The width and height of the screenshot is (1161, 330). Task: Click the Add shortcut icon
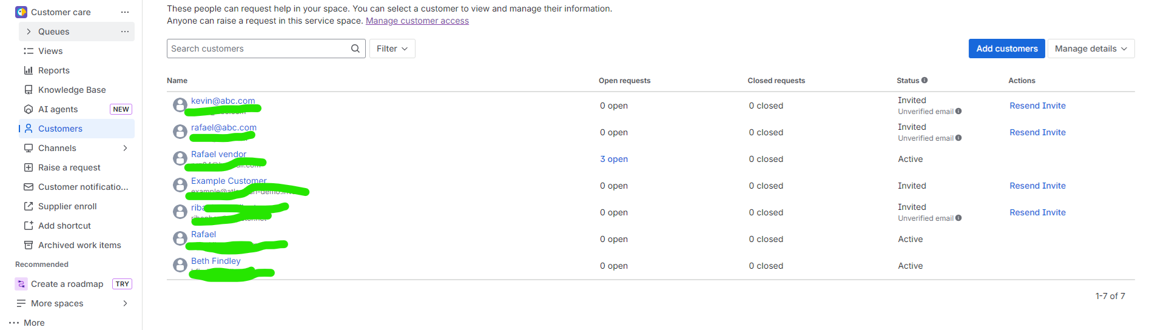(x=29, y=226)
